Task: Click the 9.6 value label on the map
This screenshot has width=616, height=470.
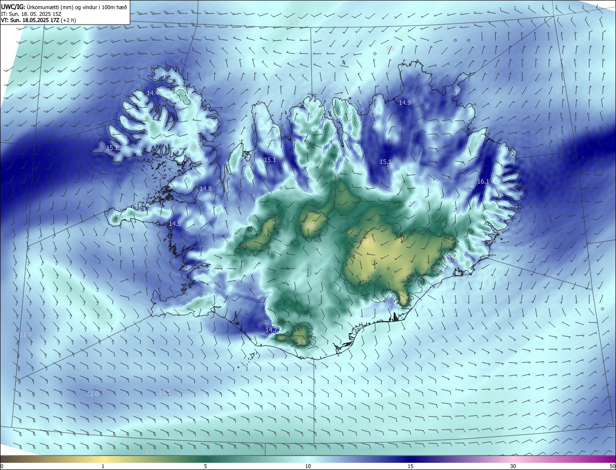Action: tap(390, 49)
